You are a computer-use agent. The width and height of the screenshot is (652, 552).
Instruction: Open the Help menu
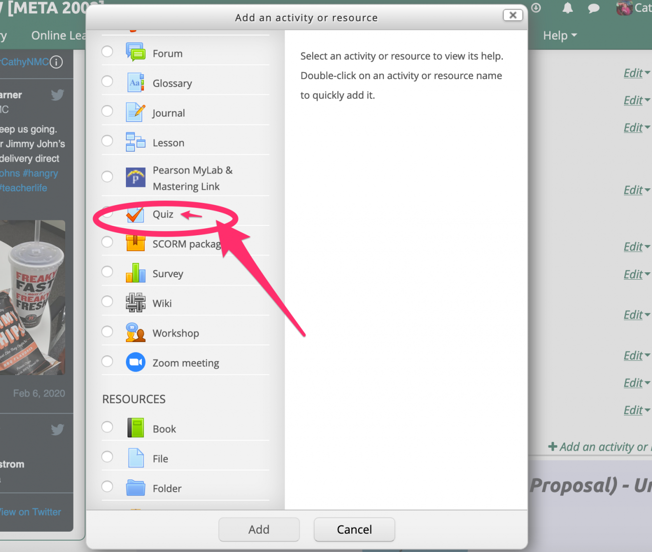coord(559,35)
